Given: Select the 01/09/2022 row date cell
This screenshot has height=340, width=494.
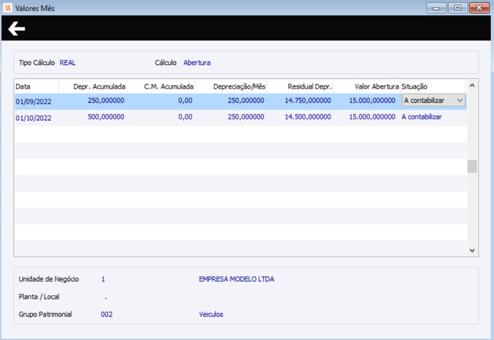Looking at the screenshot, I should pos(33,102).
